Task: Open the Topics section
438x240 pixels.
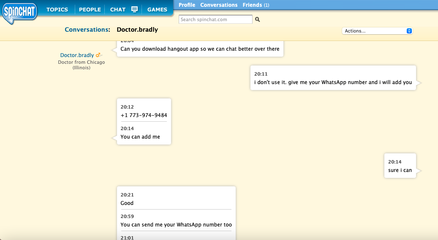Action: (57, 9)
